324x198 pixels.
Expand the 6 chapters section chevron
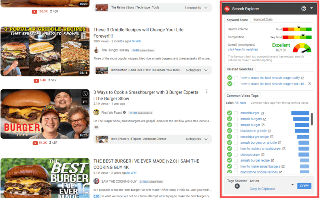pos(206,70)
